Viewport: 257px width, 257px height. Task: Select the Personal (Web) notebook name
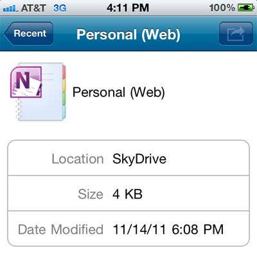click(x=119, y=93)
